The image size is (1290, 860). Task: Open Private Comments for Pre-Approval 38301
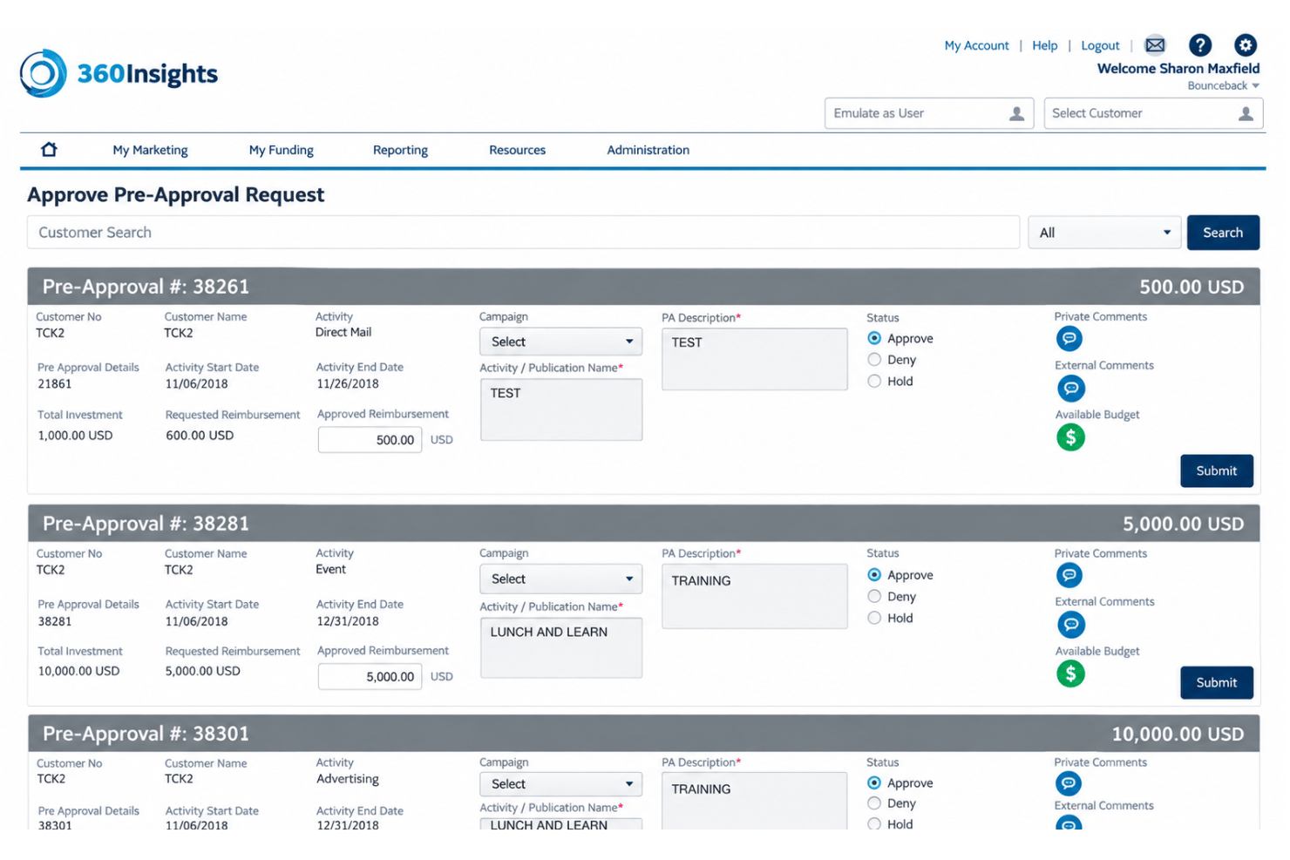coord(1069,783)
